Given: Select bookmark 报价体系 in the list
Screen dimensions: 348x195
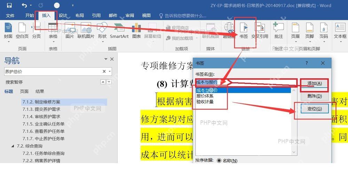Looking at the screenshot, I should [x=205, y=96].
